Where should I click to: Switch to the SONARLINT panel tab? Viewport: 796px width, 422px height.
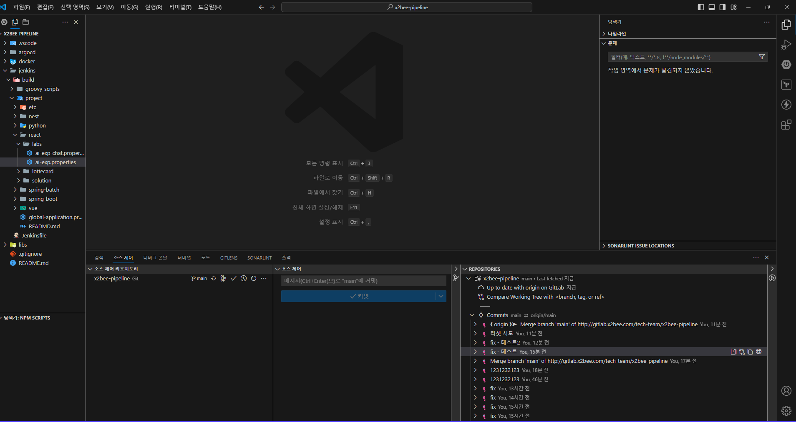[259, 258]
